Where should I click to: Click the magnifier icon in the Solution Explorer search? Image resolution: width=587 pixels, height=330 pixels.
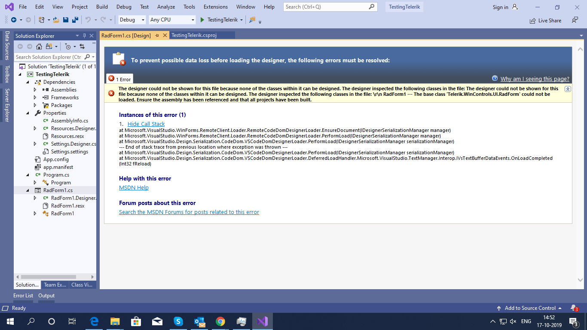(x=87, y=57)
